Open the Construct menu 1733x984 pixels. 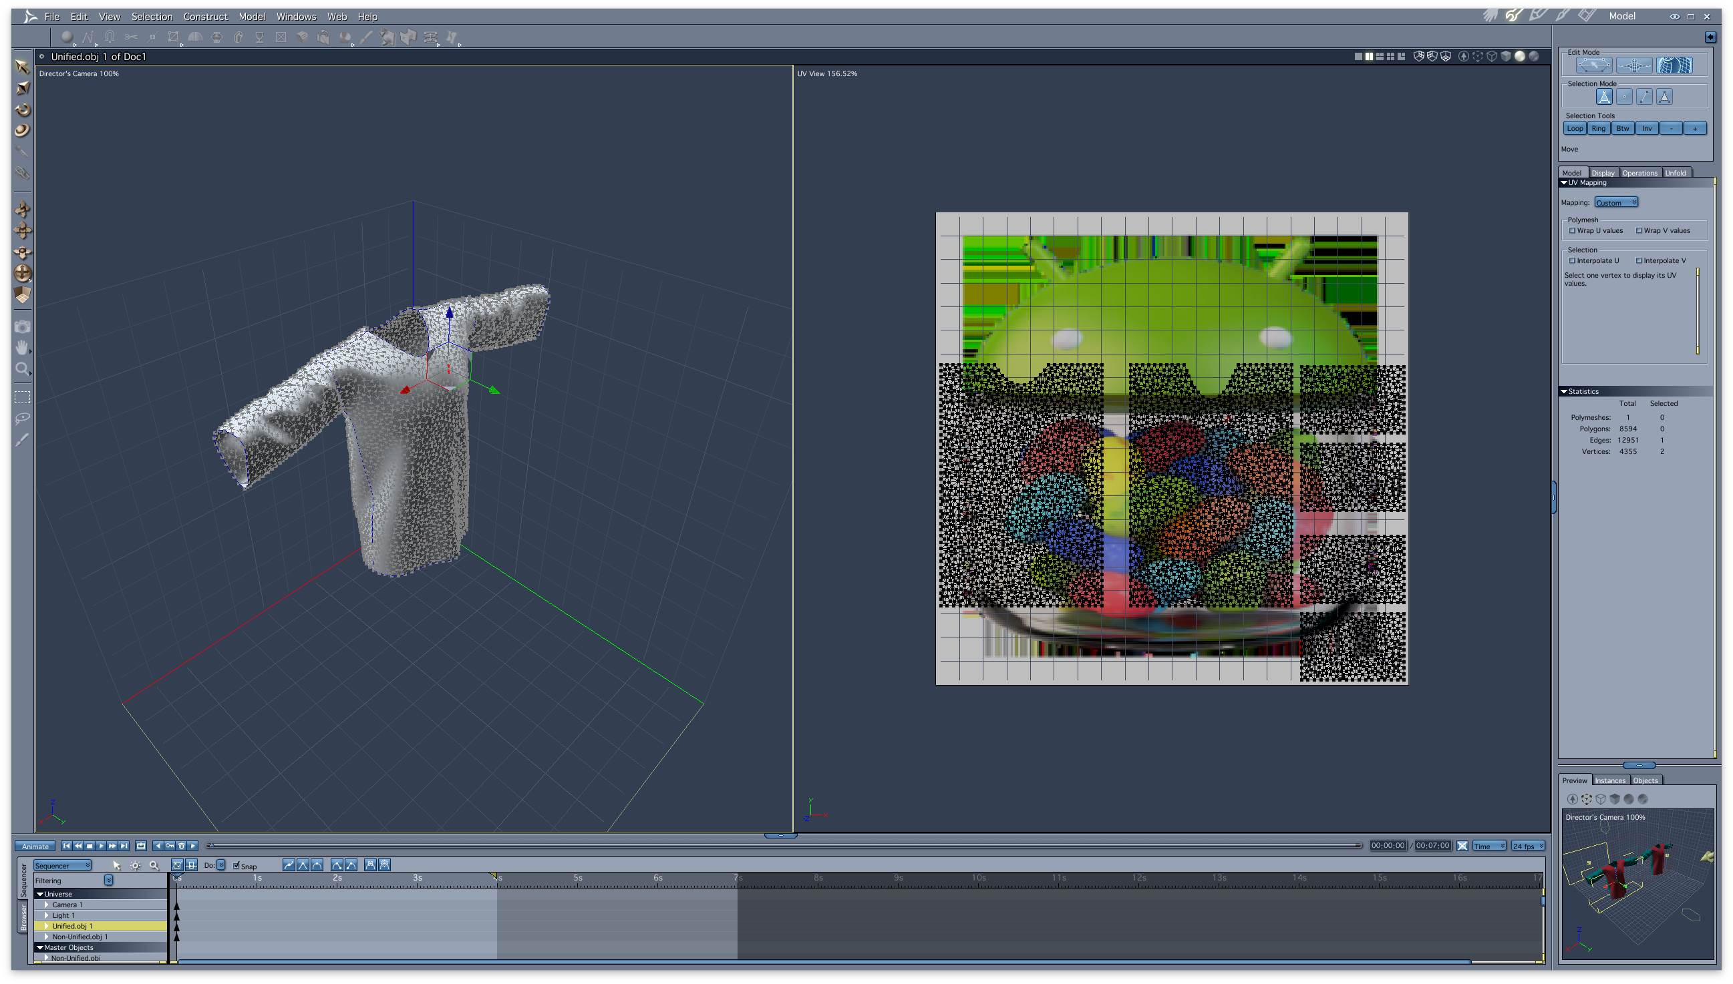point(206,16)
